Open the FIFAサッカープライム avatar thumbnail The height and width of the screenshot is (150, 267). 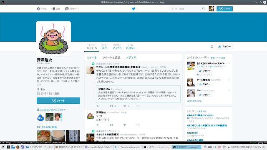[x=191, y=66]
